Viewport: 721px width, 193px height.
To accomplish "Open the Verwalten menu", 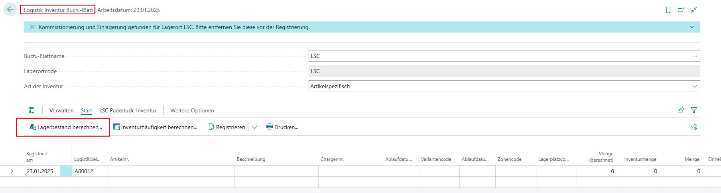I will (61, 110).
